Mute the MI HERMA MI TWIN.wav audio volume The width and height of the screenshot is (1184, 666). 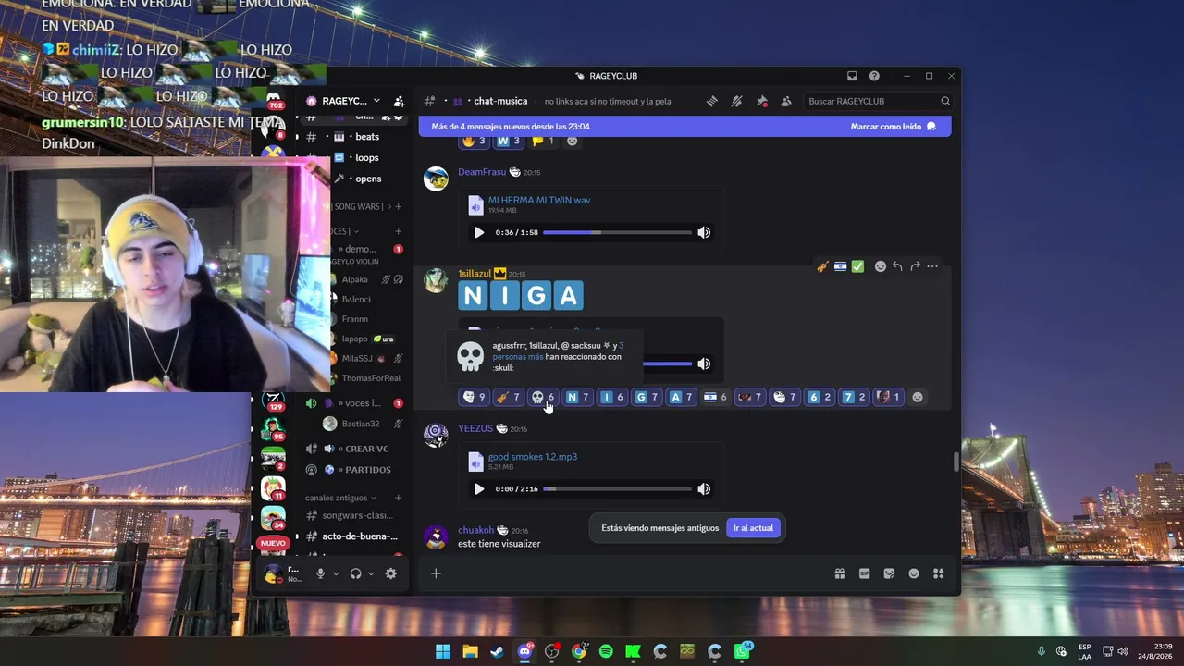pos(704,232)
